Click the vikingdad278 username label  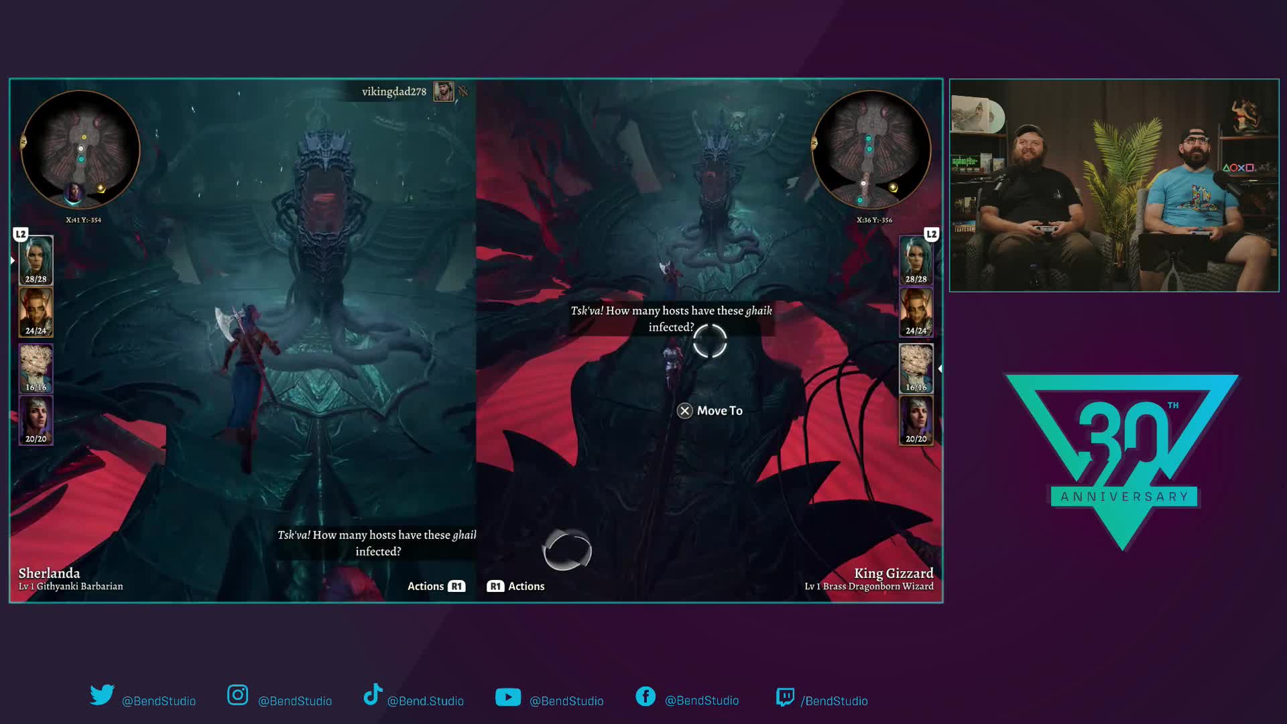point(394,91)
